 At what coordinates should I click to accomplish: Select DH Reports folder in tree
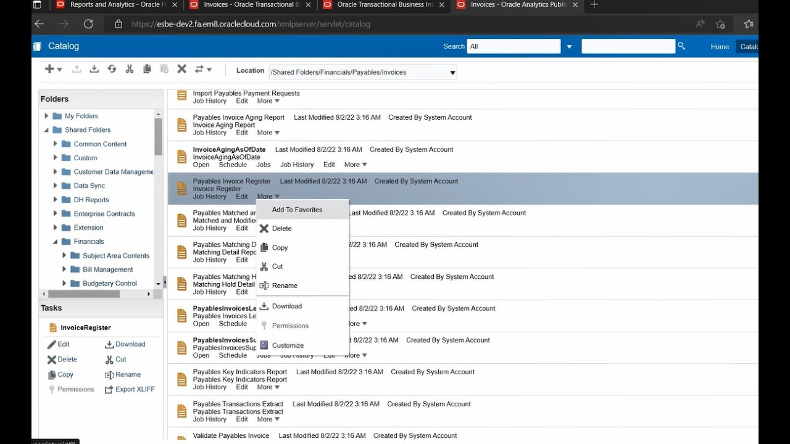tap(91, 200)
